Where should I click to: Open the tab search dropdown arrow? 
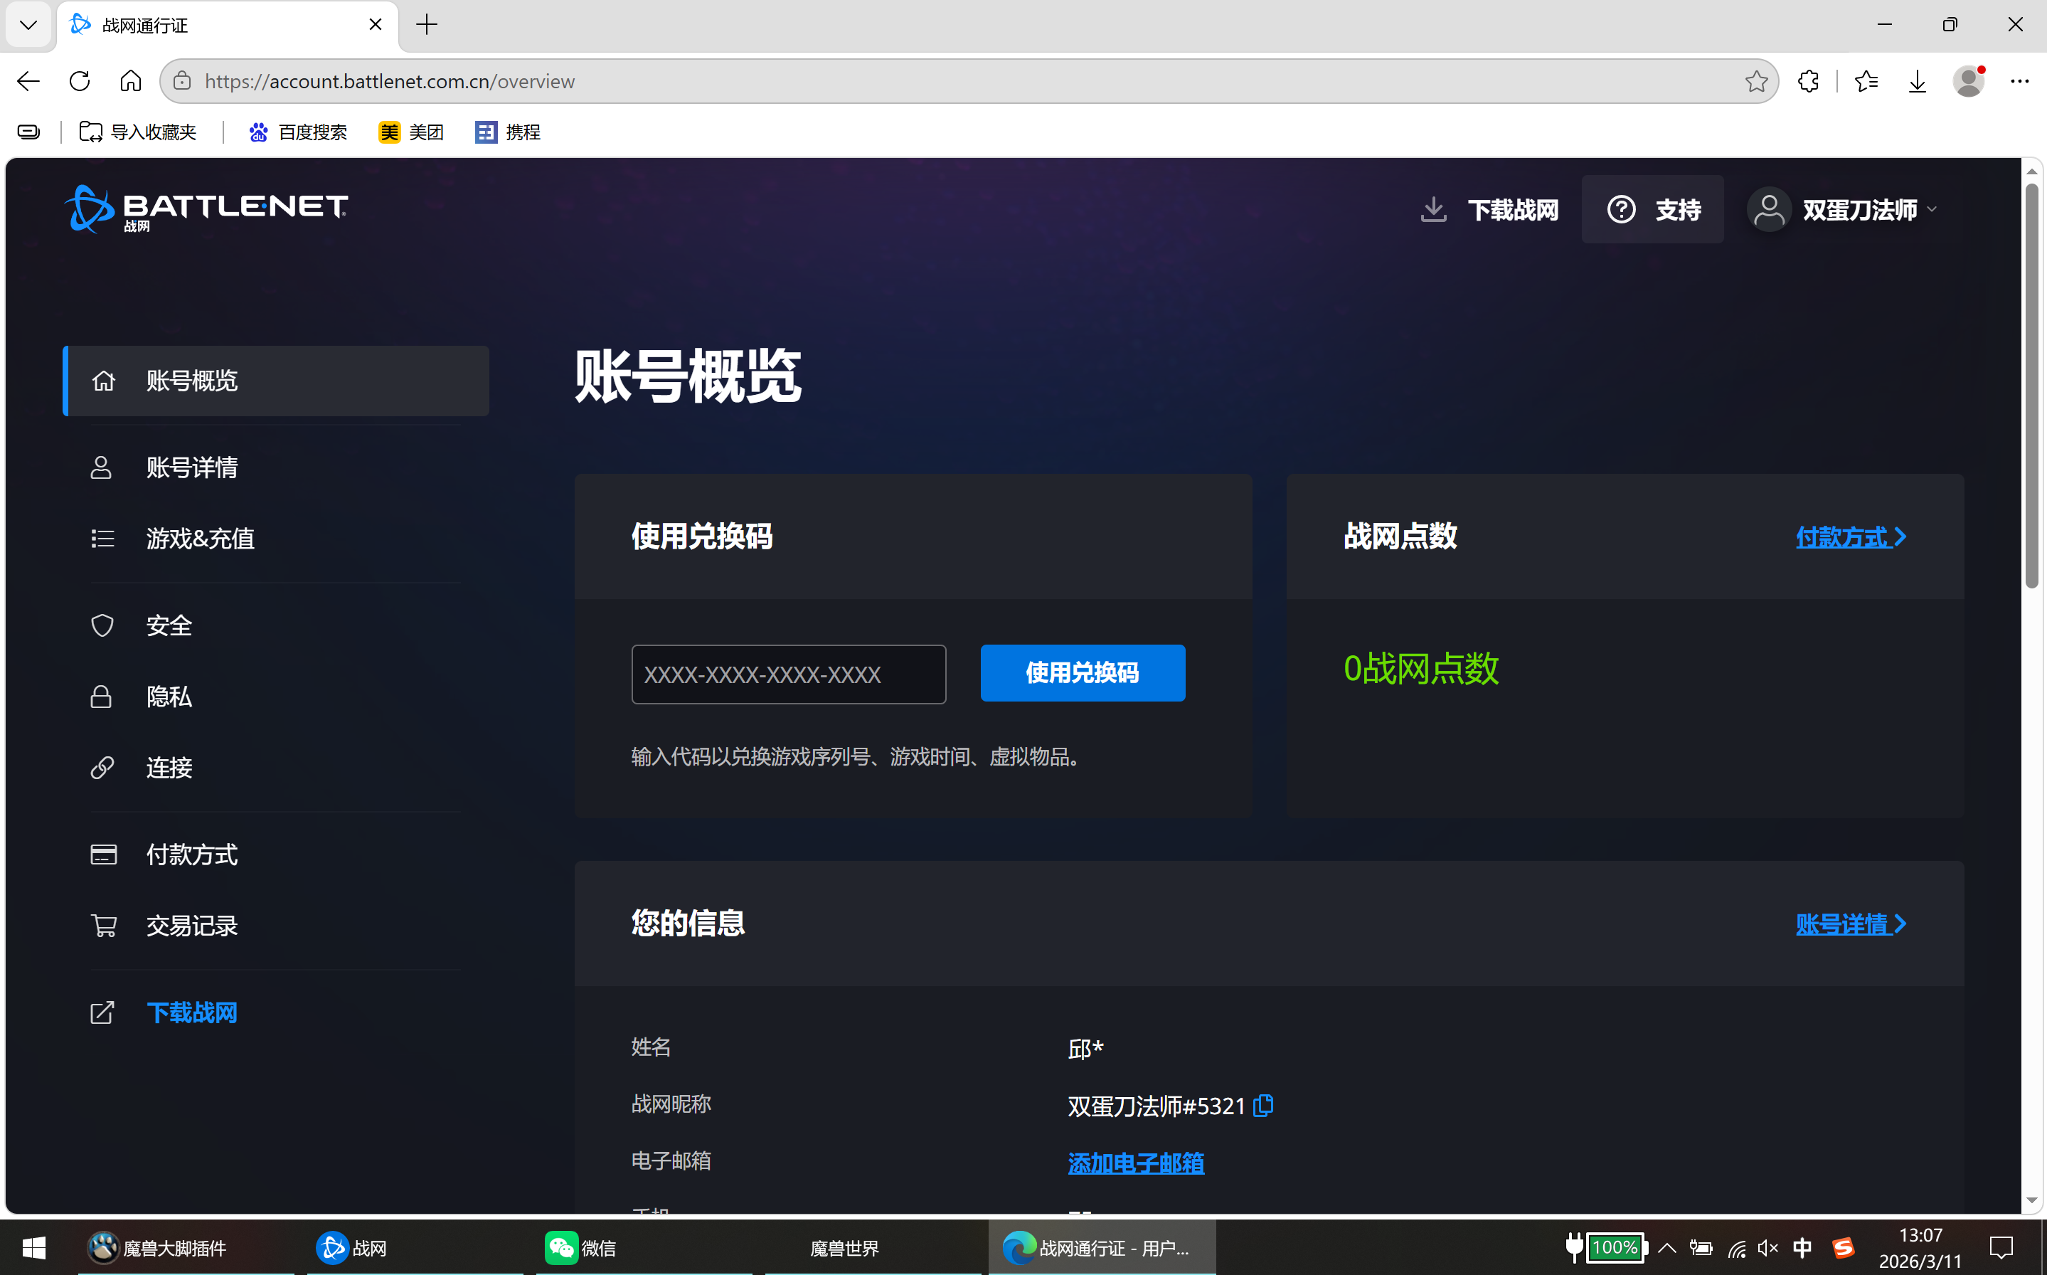[28, 24]
